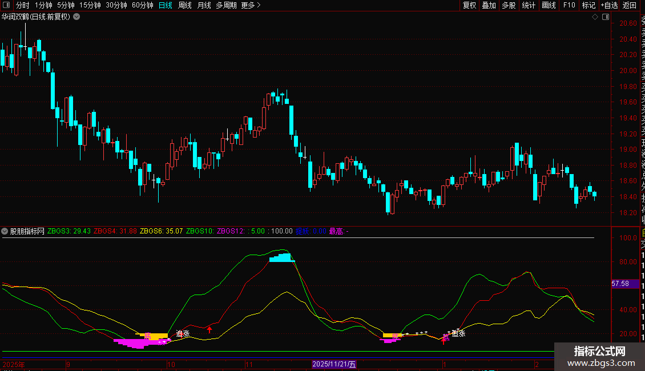Expand the 股朋指标网 indicator dropdown arrow

(5, 231)
